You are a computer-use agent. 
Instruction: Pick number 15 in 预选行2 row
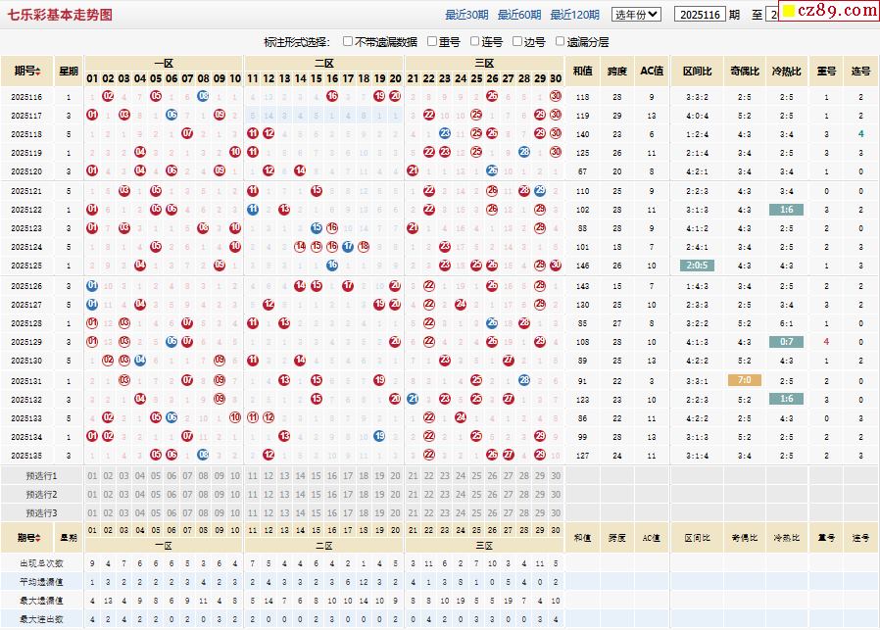tap(316, 494)
